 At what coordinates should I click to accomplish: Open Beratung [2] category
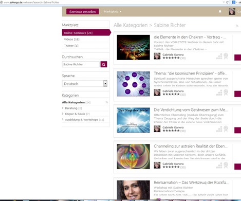[73, 108]
